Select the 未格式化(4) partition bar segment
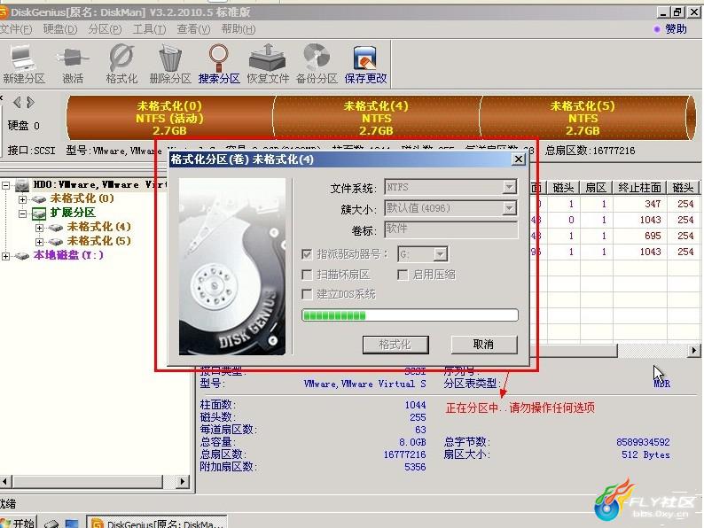704x528 pixels. coord(376,118)
